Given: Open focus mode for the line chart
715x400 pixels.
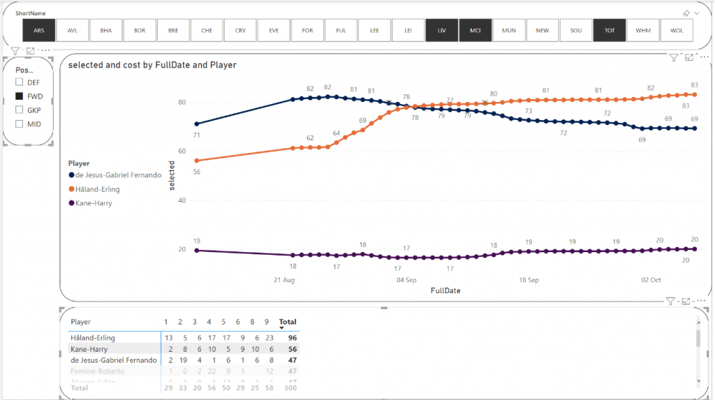Looking at the screenshot, I should pyautogui.click(x=688, y=58).
